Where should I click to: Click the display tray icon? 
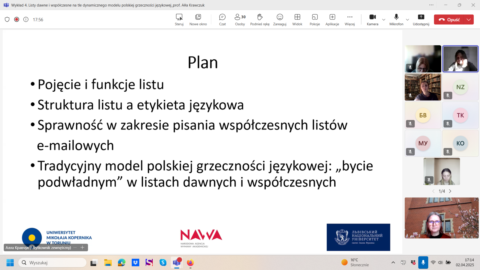(x=403, y=262)
